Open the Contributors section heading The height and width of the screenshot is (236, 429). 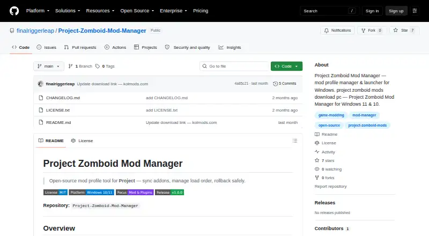tap(332, 228)
